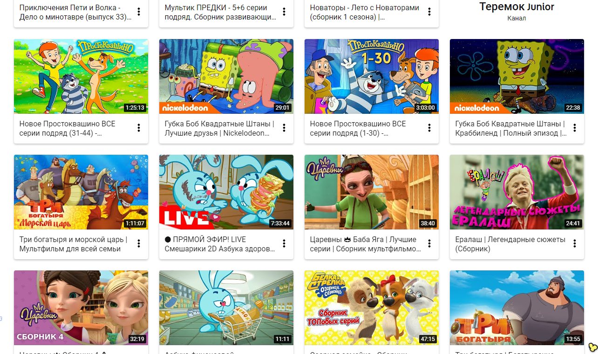Click the 24:41 duration badge
Viewport: 598px width, 354px height.
[x=573, y=223]
